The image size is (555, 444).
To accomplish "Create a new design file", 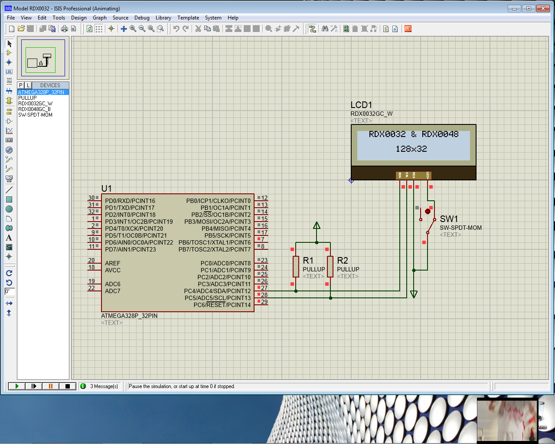I will pyautogui.click(x=12, y=29).
